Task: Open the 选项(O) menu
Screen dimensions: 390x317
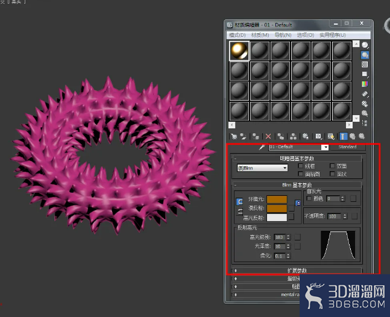Action: point(306,35)
